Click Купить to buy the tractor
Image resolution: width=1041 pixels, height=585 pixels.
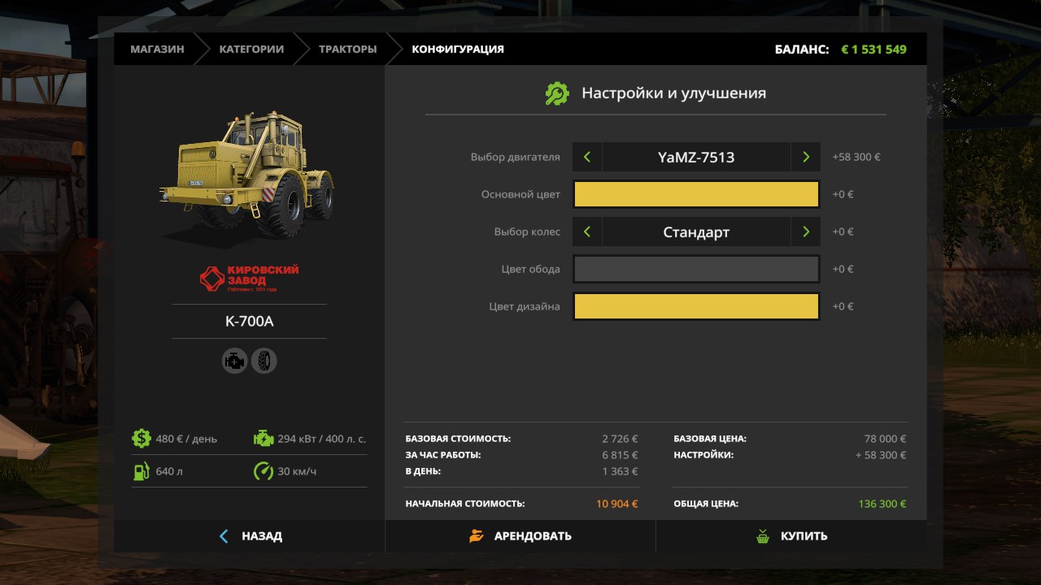click(791, 536)
